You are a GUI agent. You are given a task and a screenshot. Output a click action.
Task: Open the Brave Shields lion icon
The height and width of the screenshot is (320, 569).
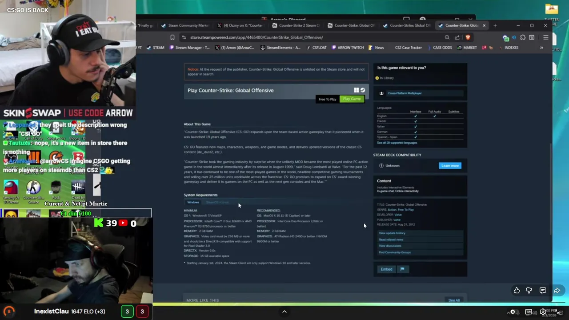(468, 37)
